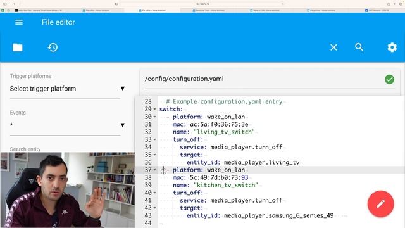Click the green YAML valid checkmark icon

click(x=390, y=79)
